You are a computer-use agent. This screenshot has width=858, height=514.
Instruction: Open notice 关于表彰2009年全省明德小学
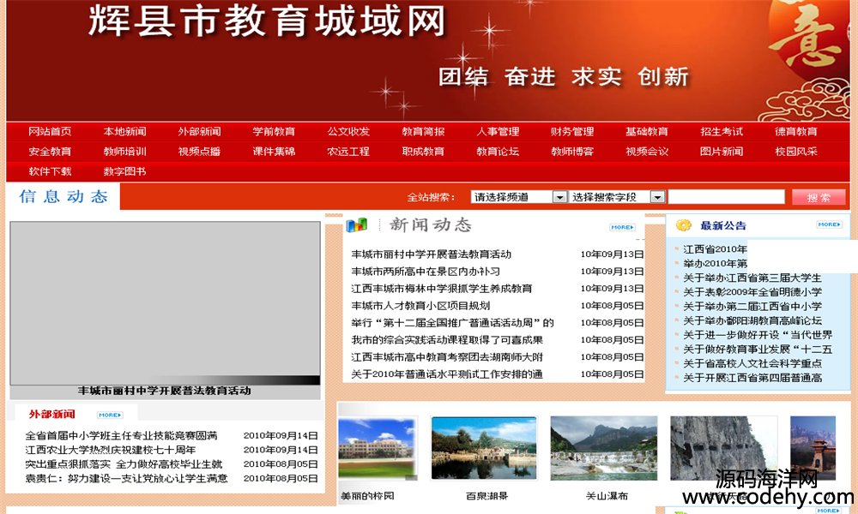pos(752,292)
